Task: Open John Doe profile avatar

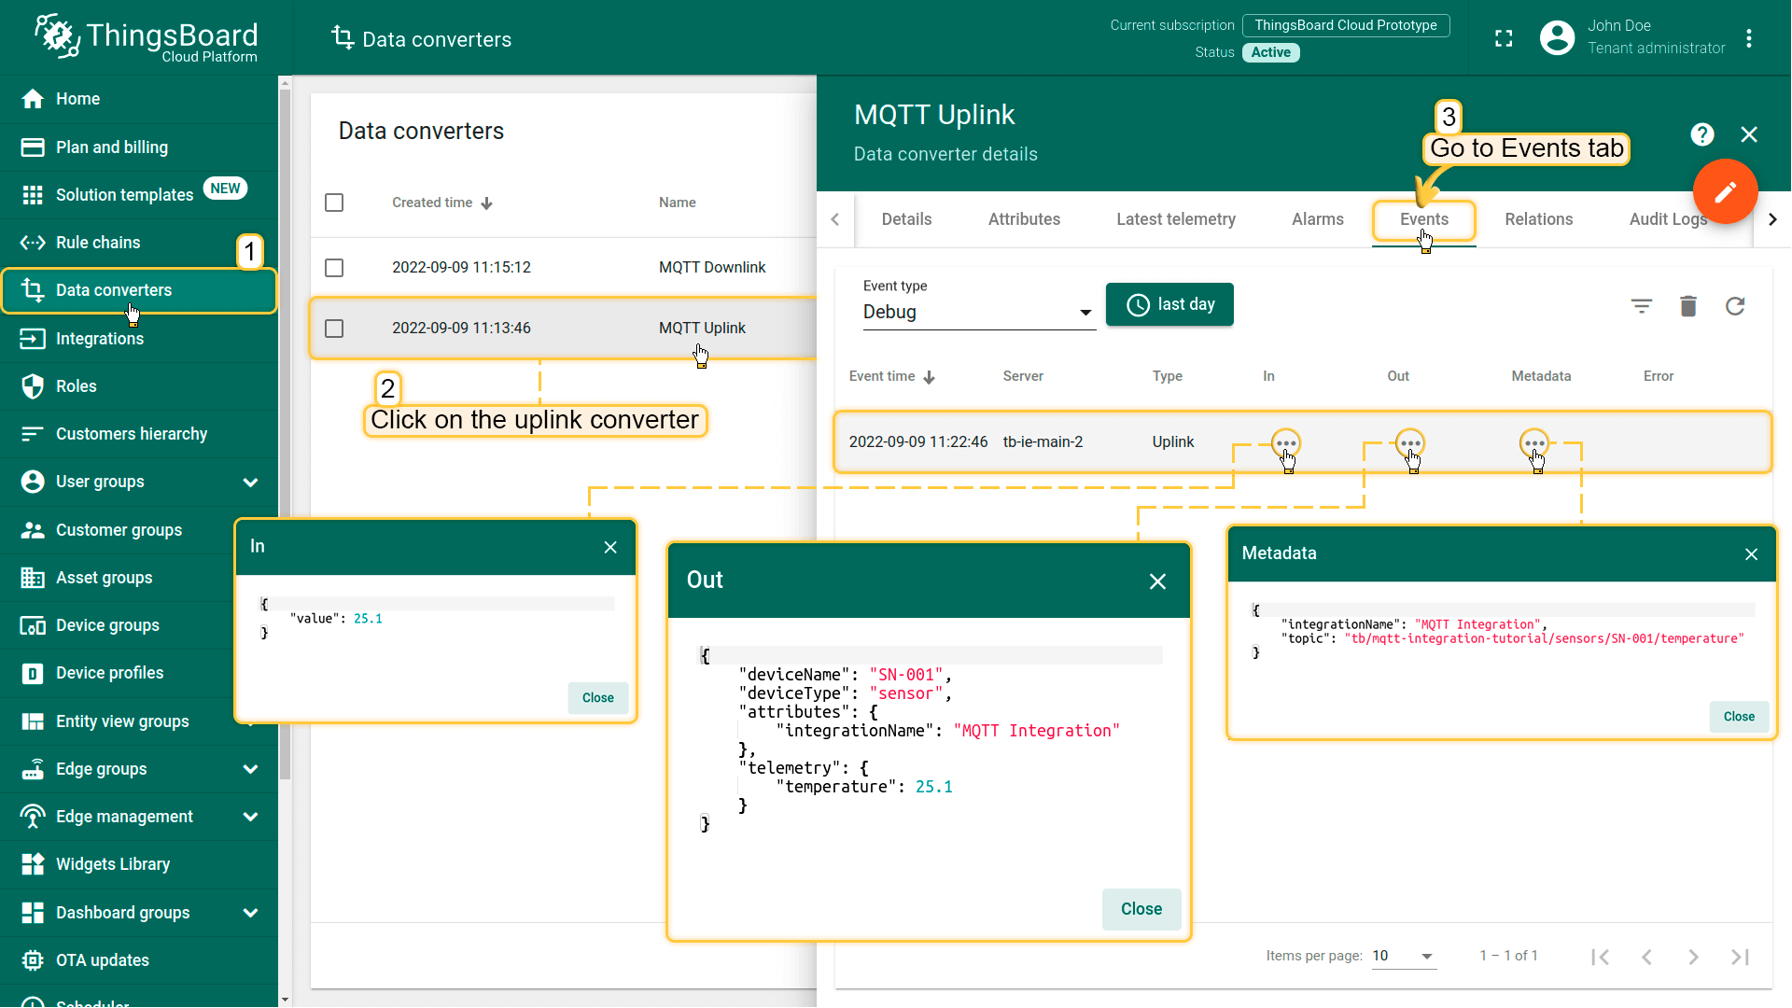Action: [x=1557, y=37]
